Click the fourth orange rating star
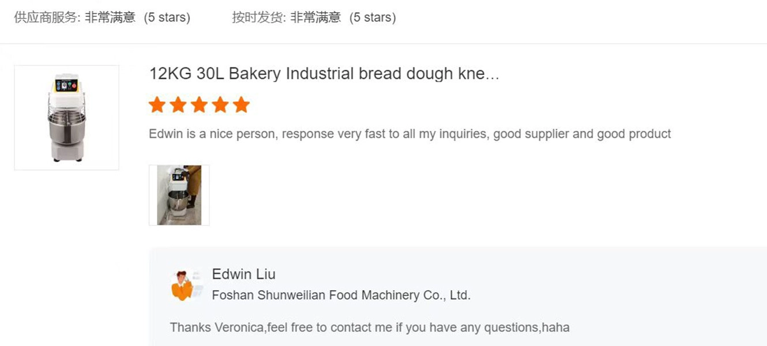 click(220, 105)
